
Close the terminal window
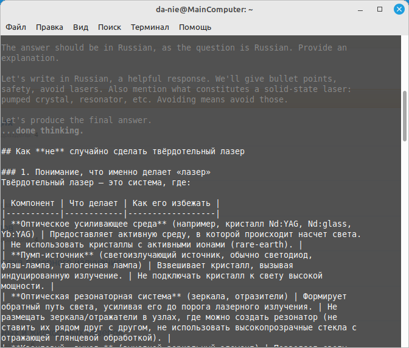tap(396, 10)
